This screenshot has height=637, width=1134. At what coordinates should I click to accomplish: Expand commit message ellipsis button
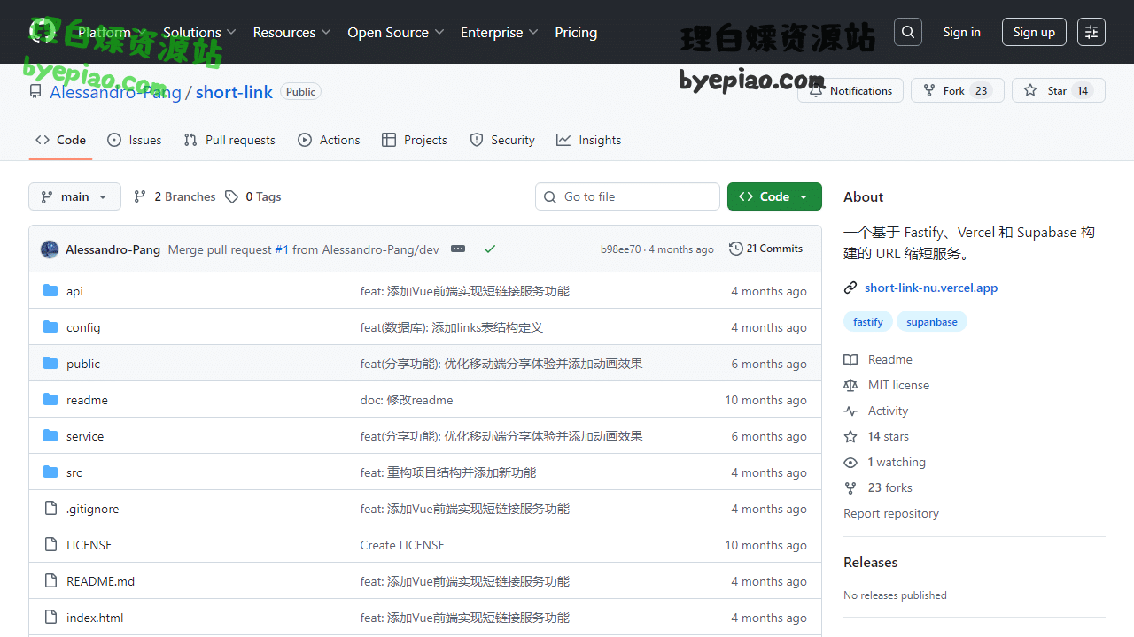457,249
